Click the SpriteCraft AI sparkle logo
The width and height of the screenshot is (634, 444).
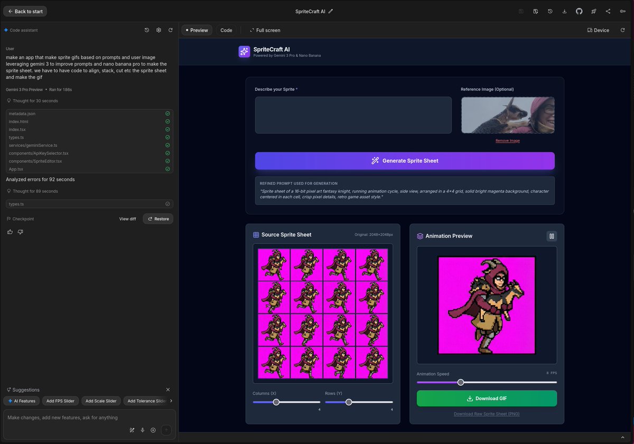coord(244,52)
